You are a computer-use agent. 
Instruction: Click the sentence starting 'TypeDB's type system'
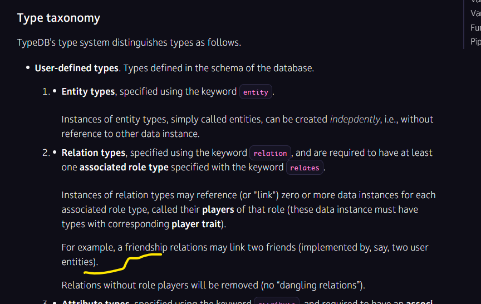pyautogui.click(x=129, y=42)
